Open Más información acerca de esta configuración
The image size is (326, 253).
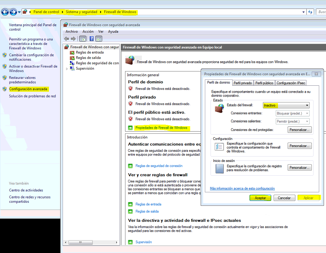[242, 188]
